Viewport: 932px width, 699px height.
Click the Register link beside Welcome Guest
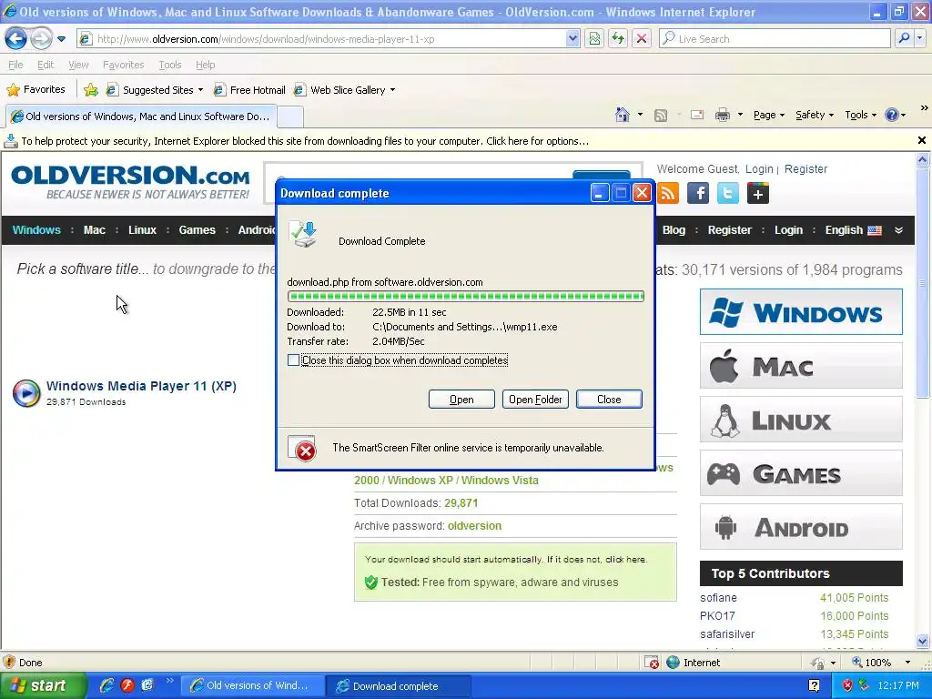[x=805, y=169]
